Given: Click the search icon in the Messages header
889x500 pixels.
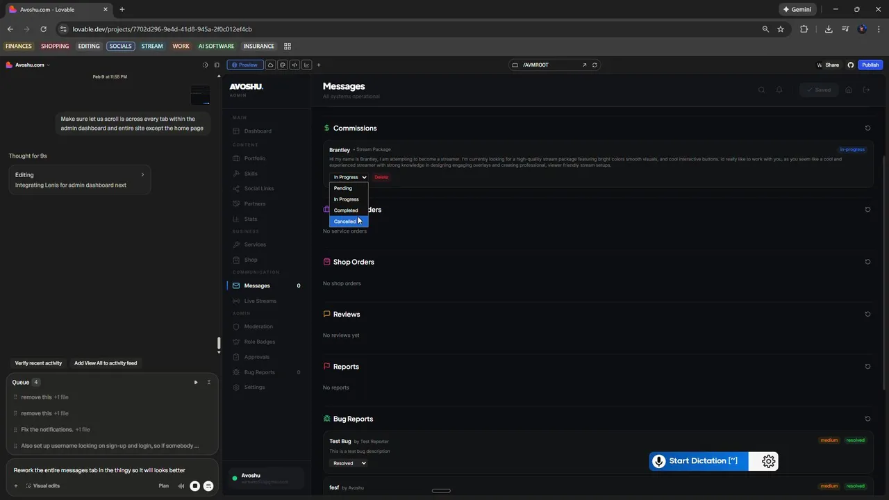Looking at the screenshot, I should [x=762, y=90].
